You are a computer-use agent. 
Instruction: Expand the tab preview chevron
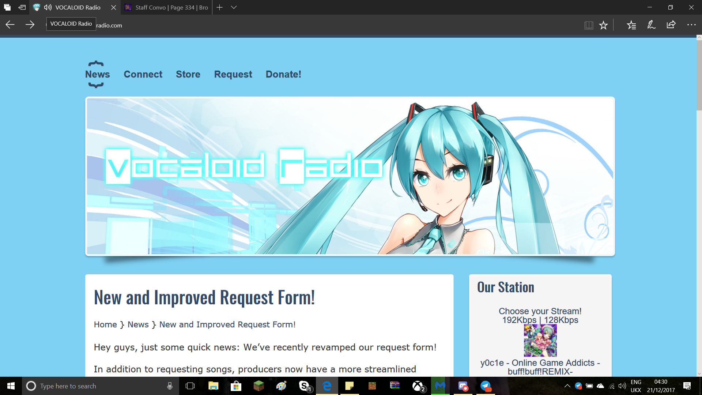234,7
